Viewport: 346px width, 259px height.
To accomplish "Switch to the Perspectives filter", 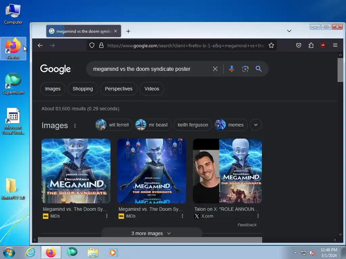I will click(119, 89).
